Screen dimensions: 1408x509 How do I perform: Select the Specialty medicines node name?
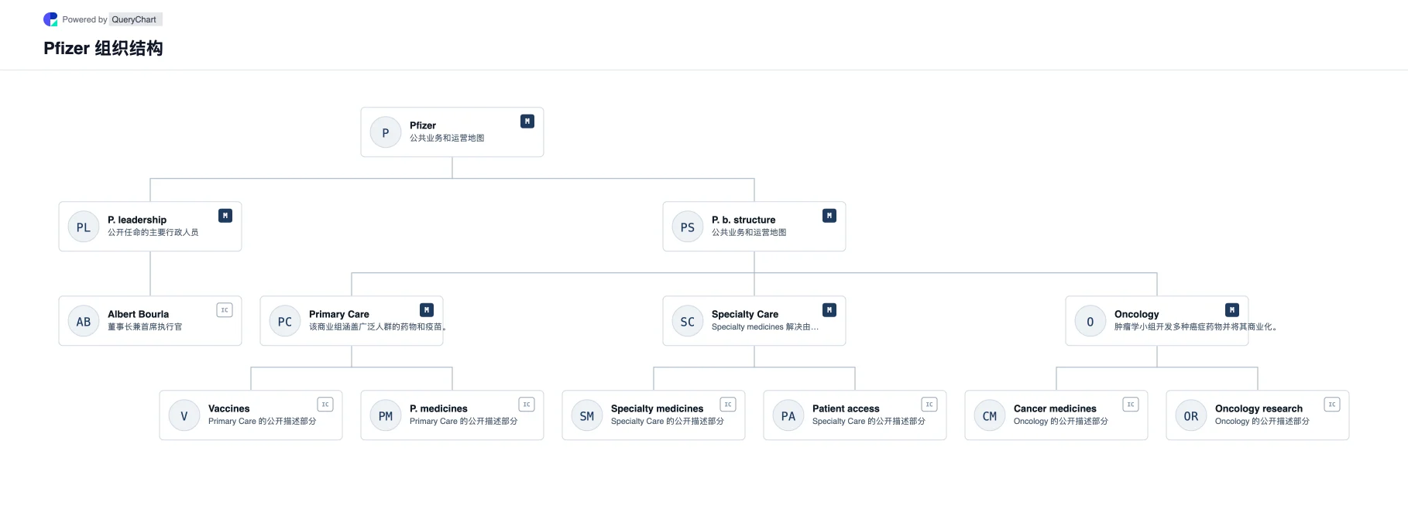tap(658, 408)
